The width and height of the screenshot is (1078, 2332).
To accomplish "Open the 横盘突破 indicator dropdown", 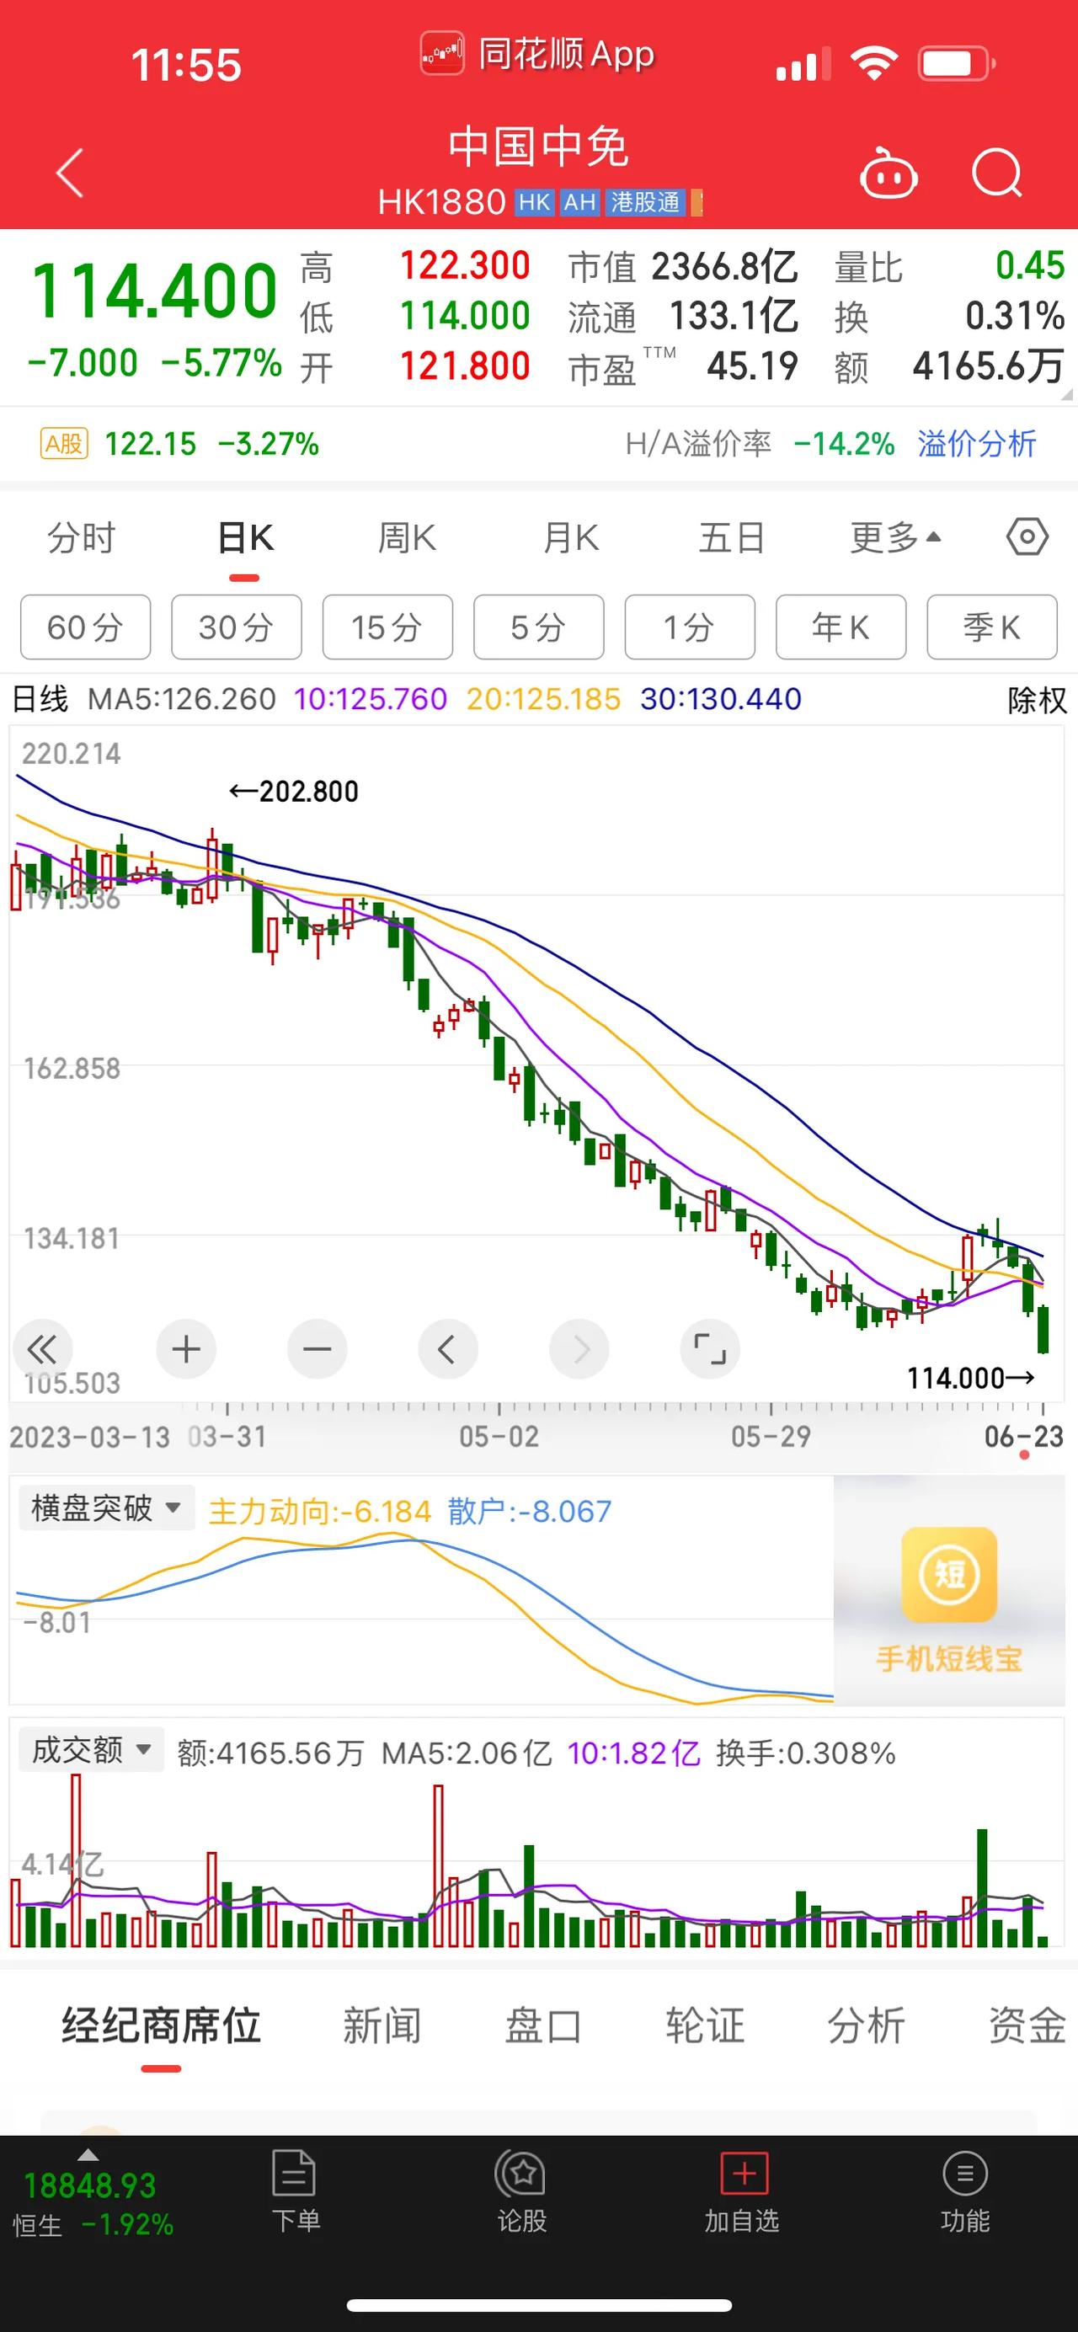I will coord(107,1508).
